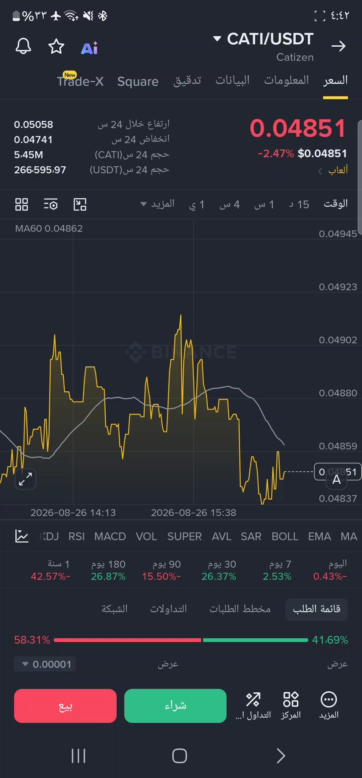Open the البيانات tab
The width and height of the screenshot is (362, 778).
tap(232, 80)
